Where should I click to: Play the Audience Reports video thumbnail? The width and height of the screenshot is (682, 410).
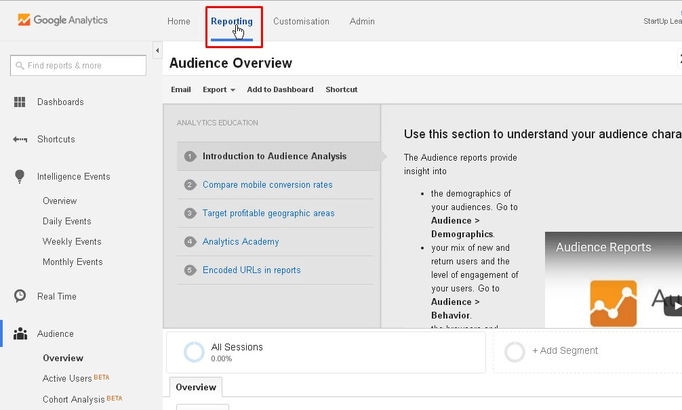coord(672,306)
